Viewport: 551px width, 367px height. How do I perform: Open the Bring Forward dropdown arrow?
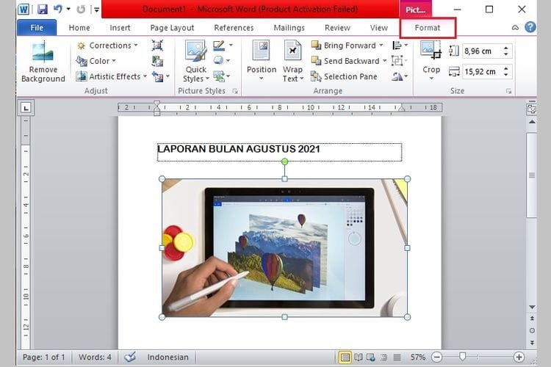point(381,46)
